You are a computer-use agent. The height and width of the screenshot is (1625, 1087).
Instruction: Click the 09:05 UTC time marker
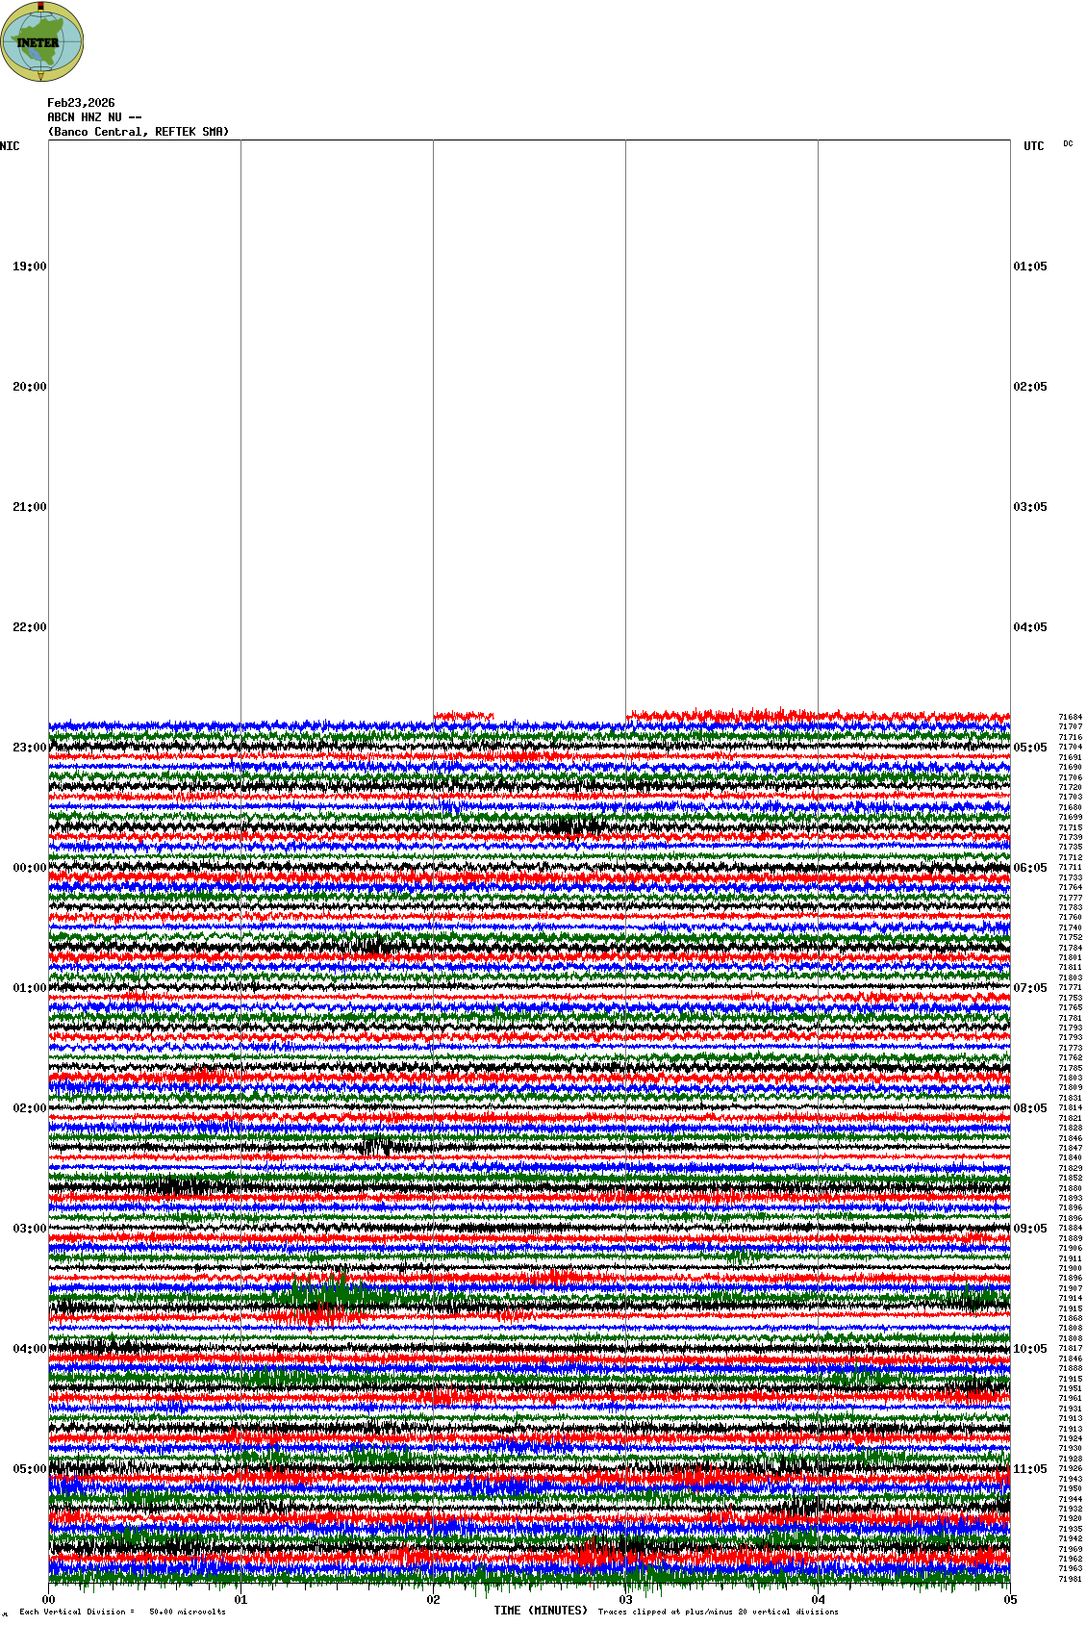(x=1029, y=1229)
